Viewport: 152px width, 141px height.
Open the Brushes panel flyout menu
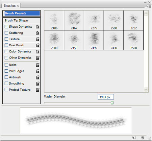(149, 7)
